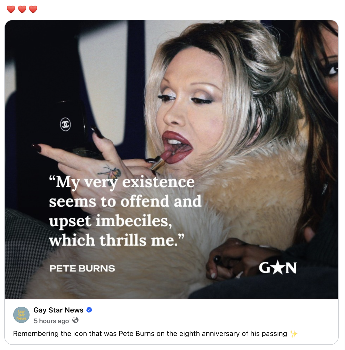The image size is (345, 350).
Task: Click the 'which thrills me' quote line
Action: point(116,240)
